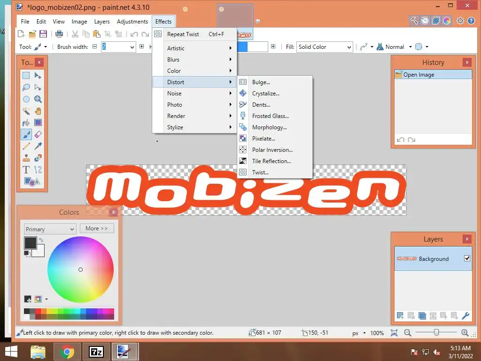Select the Shapes tool

[32, 181]
